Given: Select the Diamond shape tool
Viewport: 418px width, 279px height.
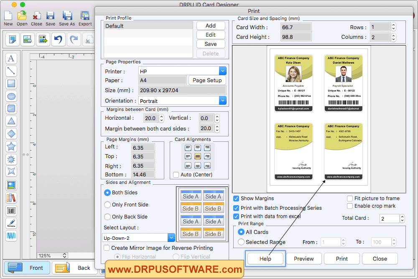Looking at the screenshot, I should pos(11,134).
